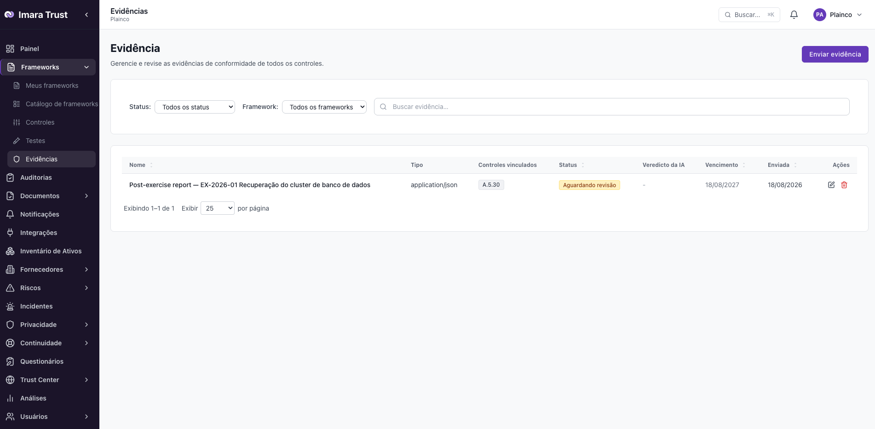
Task: Open the Painel dashboard icon
Action: coord(10,49)
